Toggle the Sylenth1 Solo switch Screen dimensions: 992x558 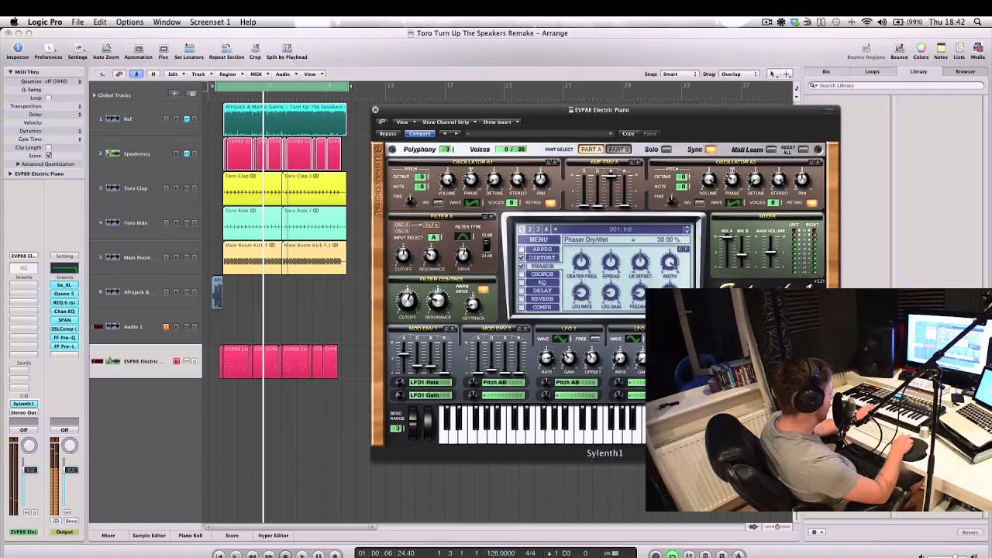click(x=666, y=150)
